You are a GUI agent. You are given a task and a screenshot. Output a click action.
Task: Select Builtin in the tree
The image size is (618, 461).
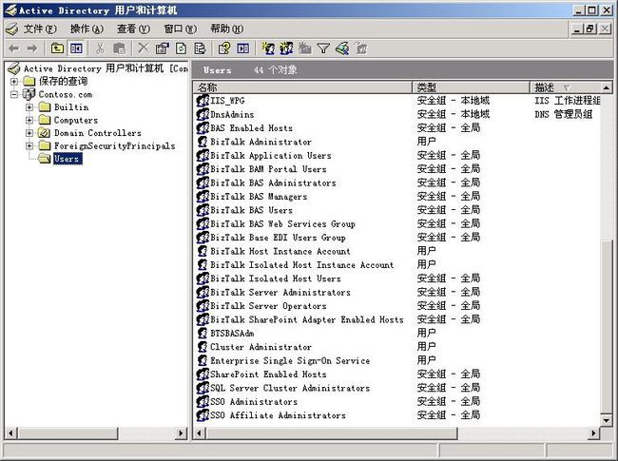[x=71, y=107]
